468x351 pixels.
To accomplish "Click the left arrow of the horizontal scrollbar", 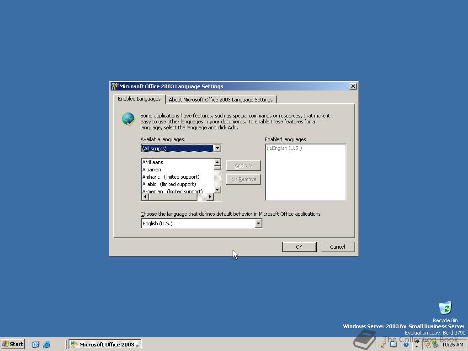I will 145,197.
